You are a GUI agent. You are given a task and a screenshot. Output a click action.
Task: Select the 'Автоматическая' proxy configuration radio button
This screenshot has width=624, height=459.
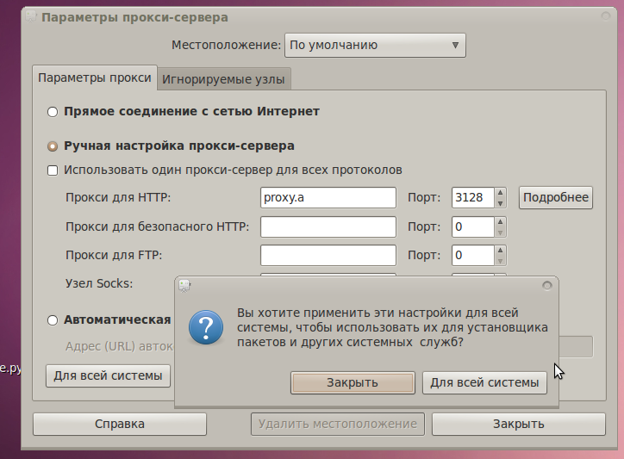pyautogui.click(x=53, y=320)
